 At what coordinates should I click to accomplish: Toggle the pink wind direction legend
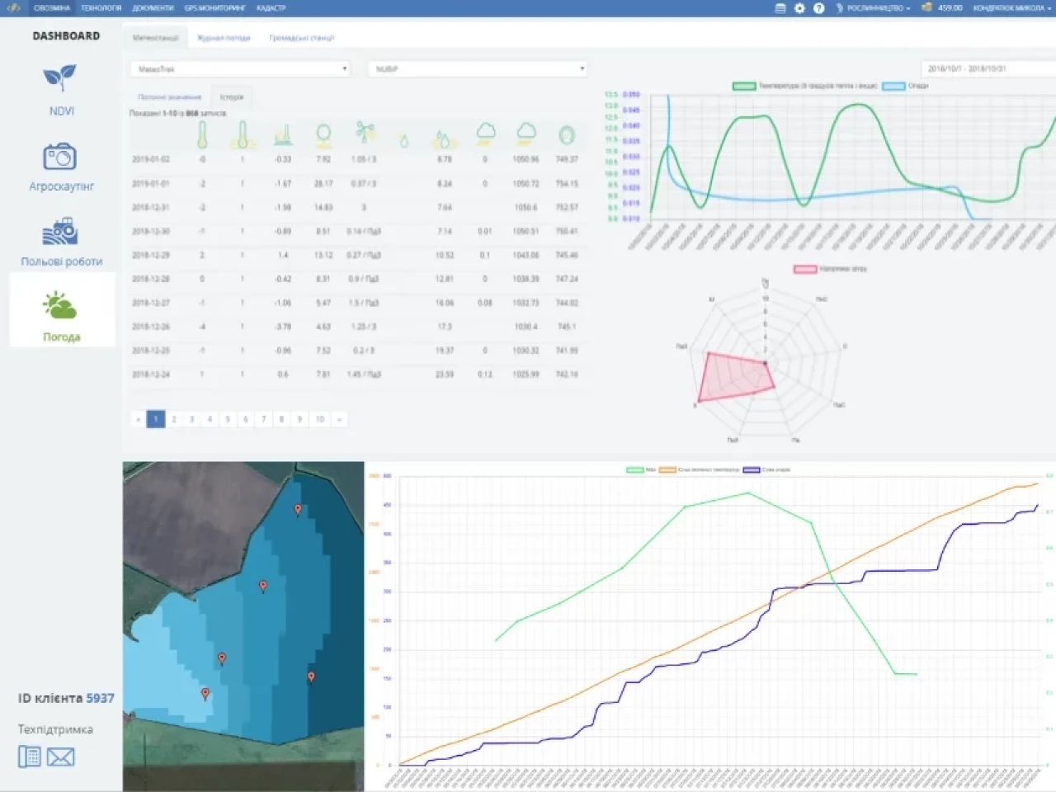pos(804,269)
